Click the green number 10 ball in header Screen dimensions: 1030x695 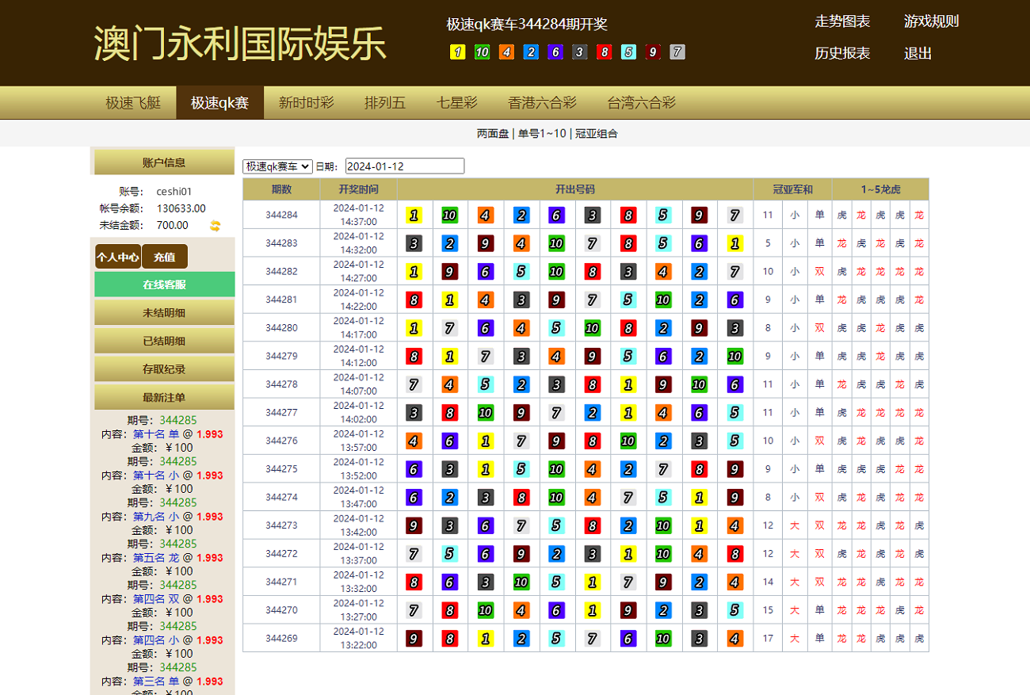[482, 52]
